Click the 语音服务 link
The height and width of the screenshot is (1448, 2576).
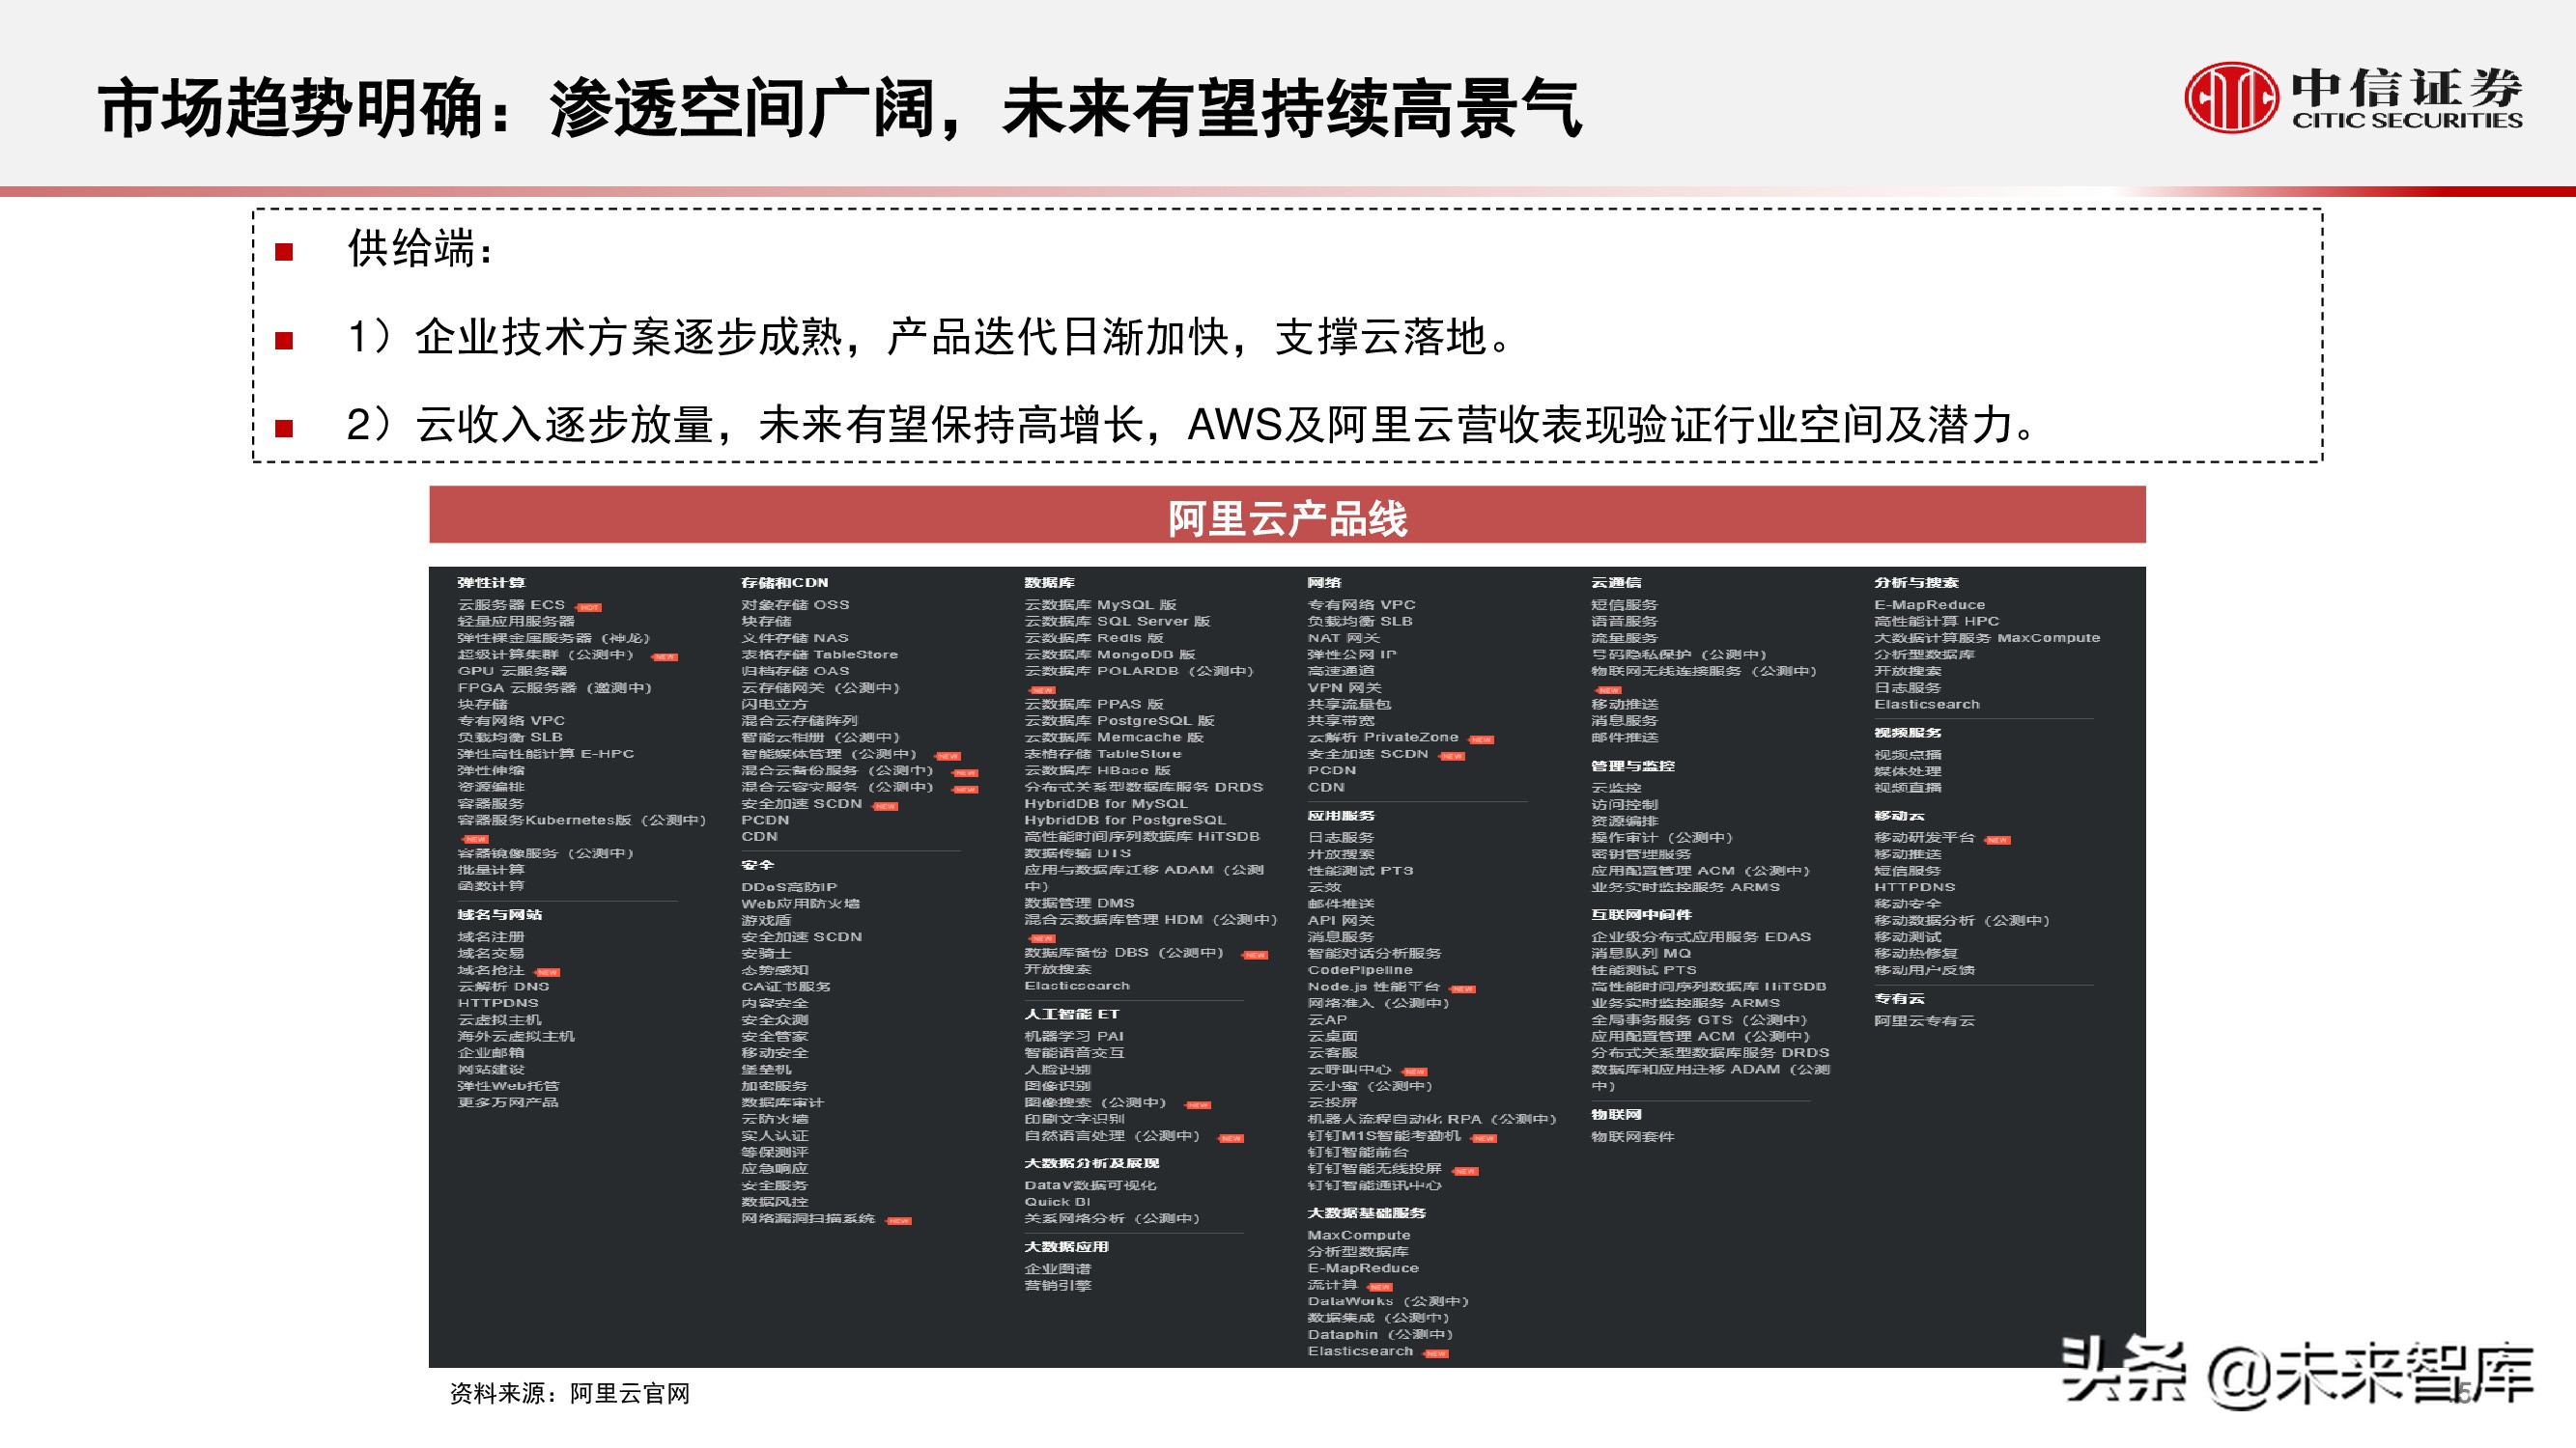coord(1624,621)
